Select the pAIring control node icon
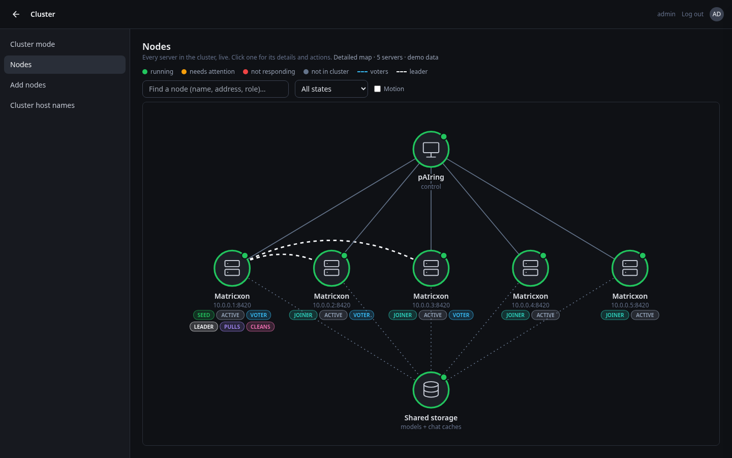Image resolution: width=732 pixels, height=458 pixels. [431, 150]
